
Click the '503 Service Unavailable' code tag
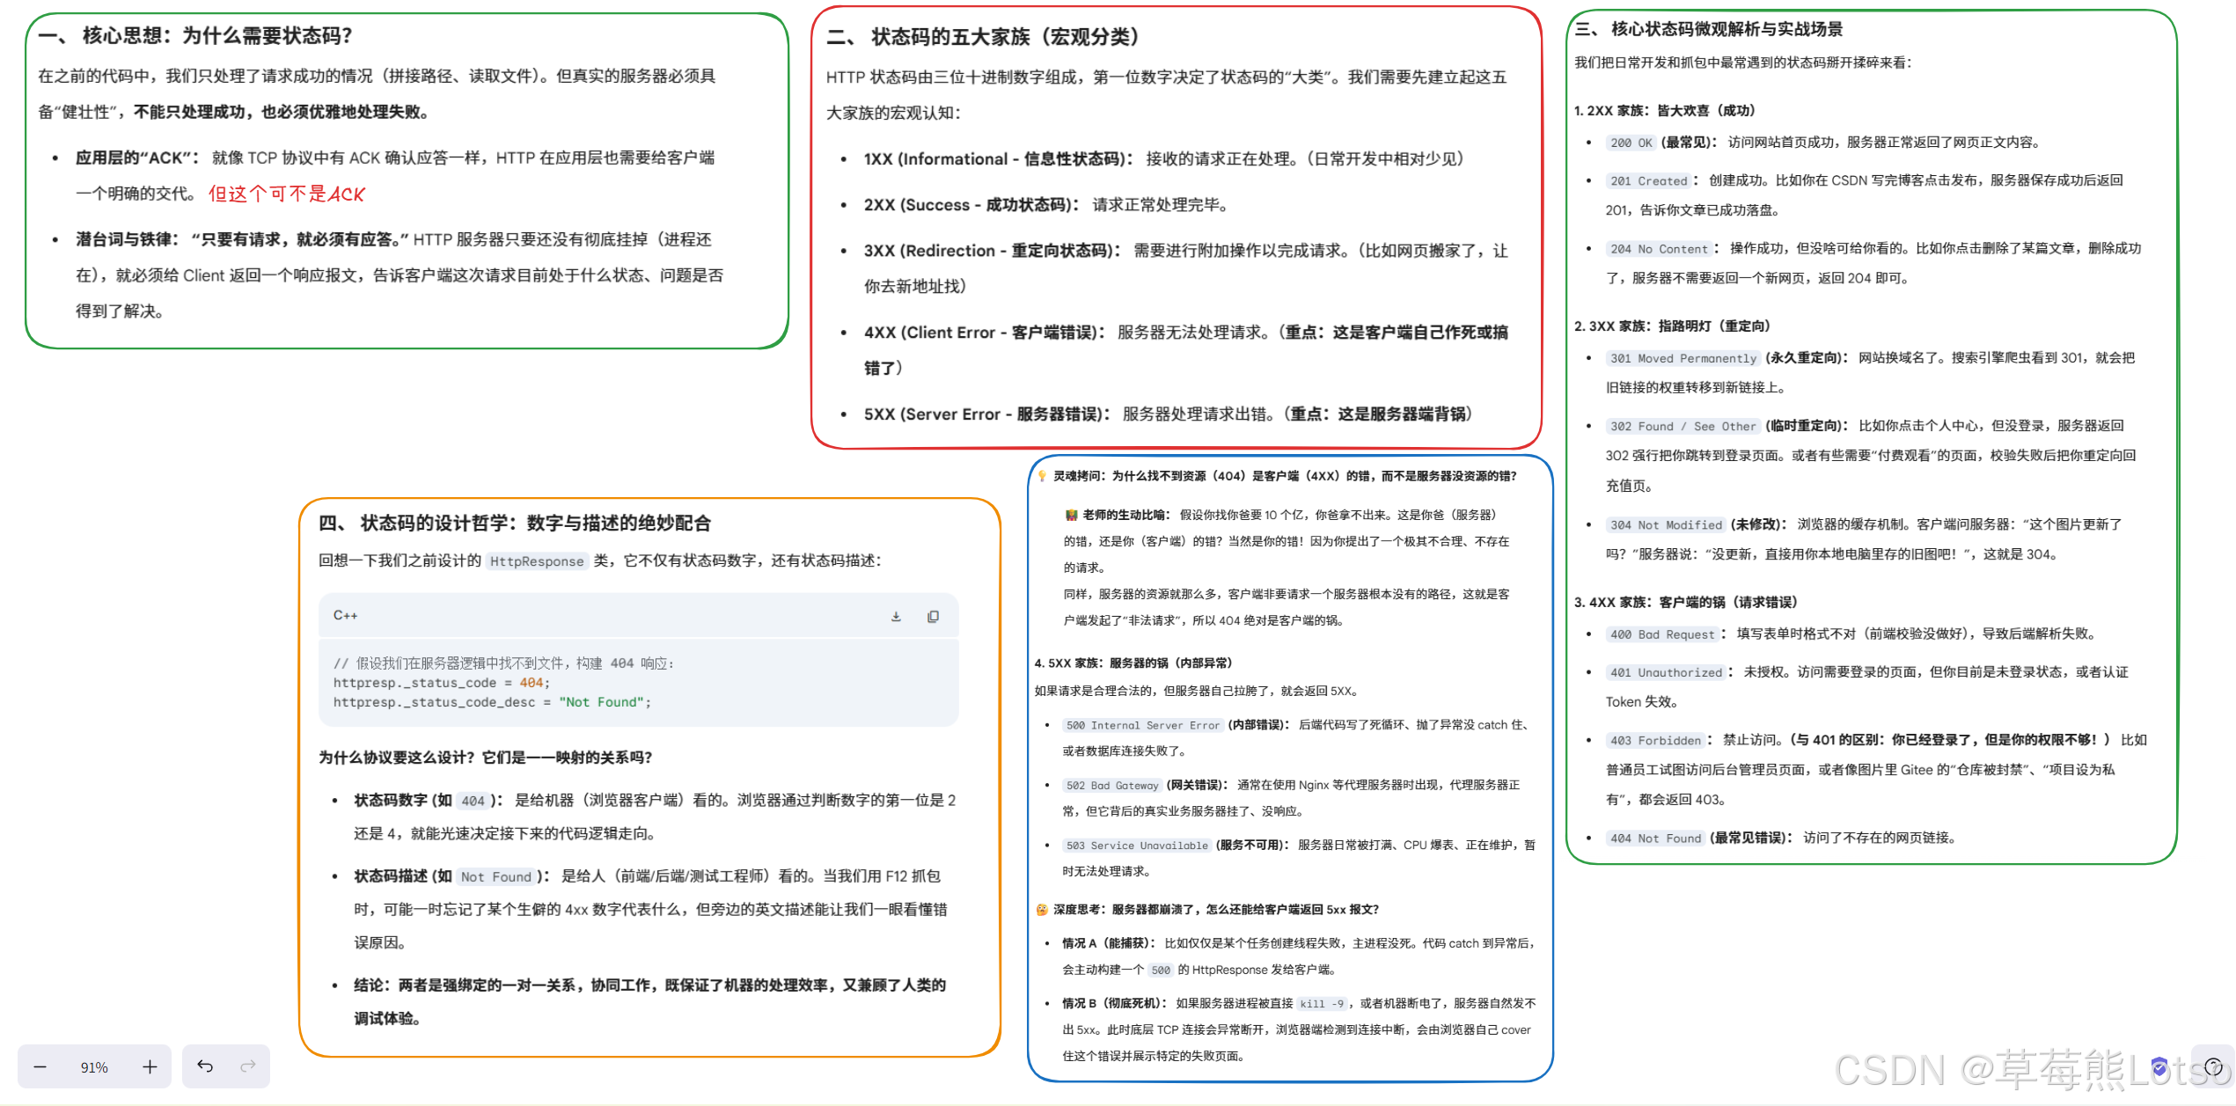(x=1137, y=846)
